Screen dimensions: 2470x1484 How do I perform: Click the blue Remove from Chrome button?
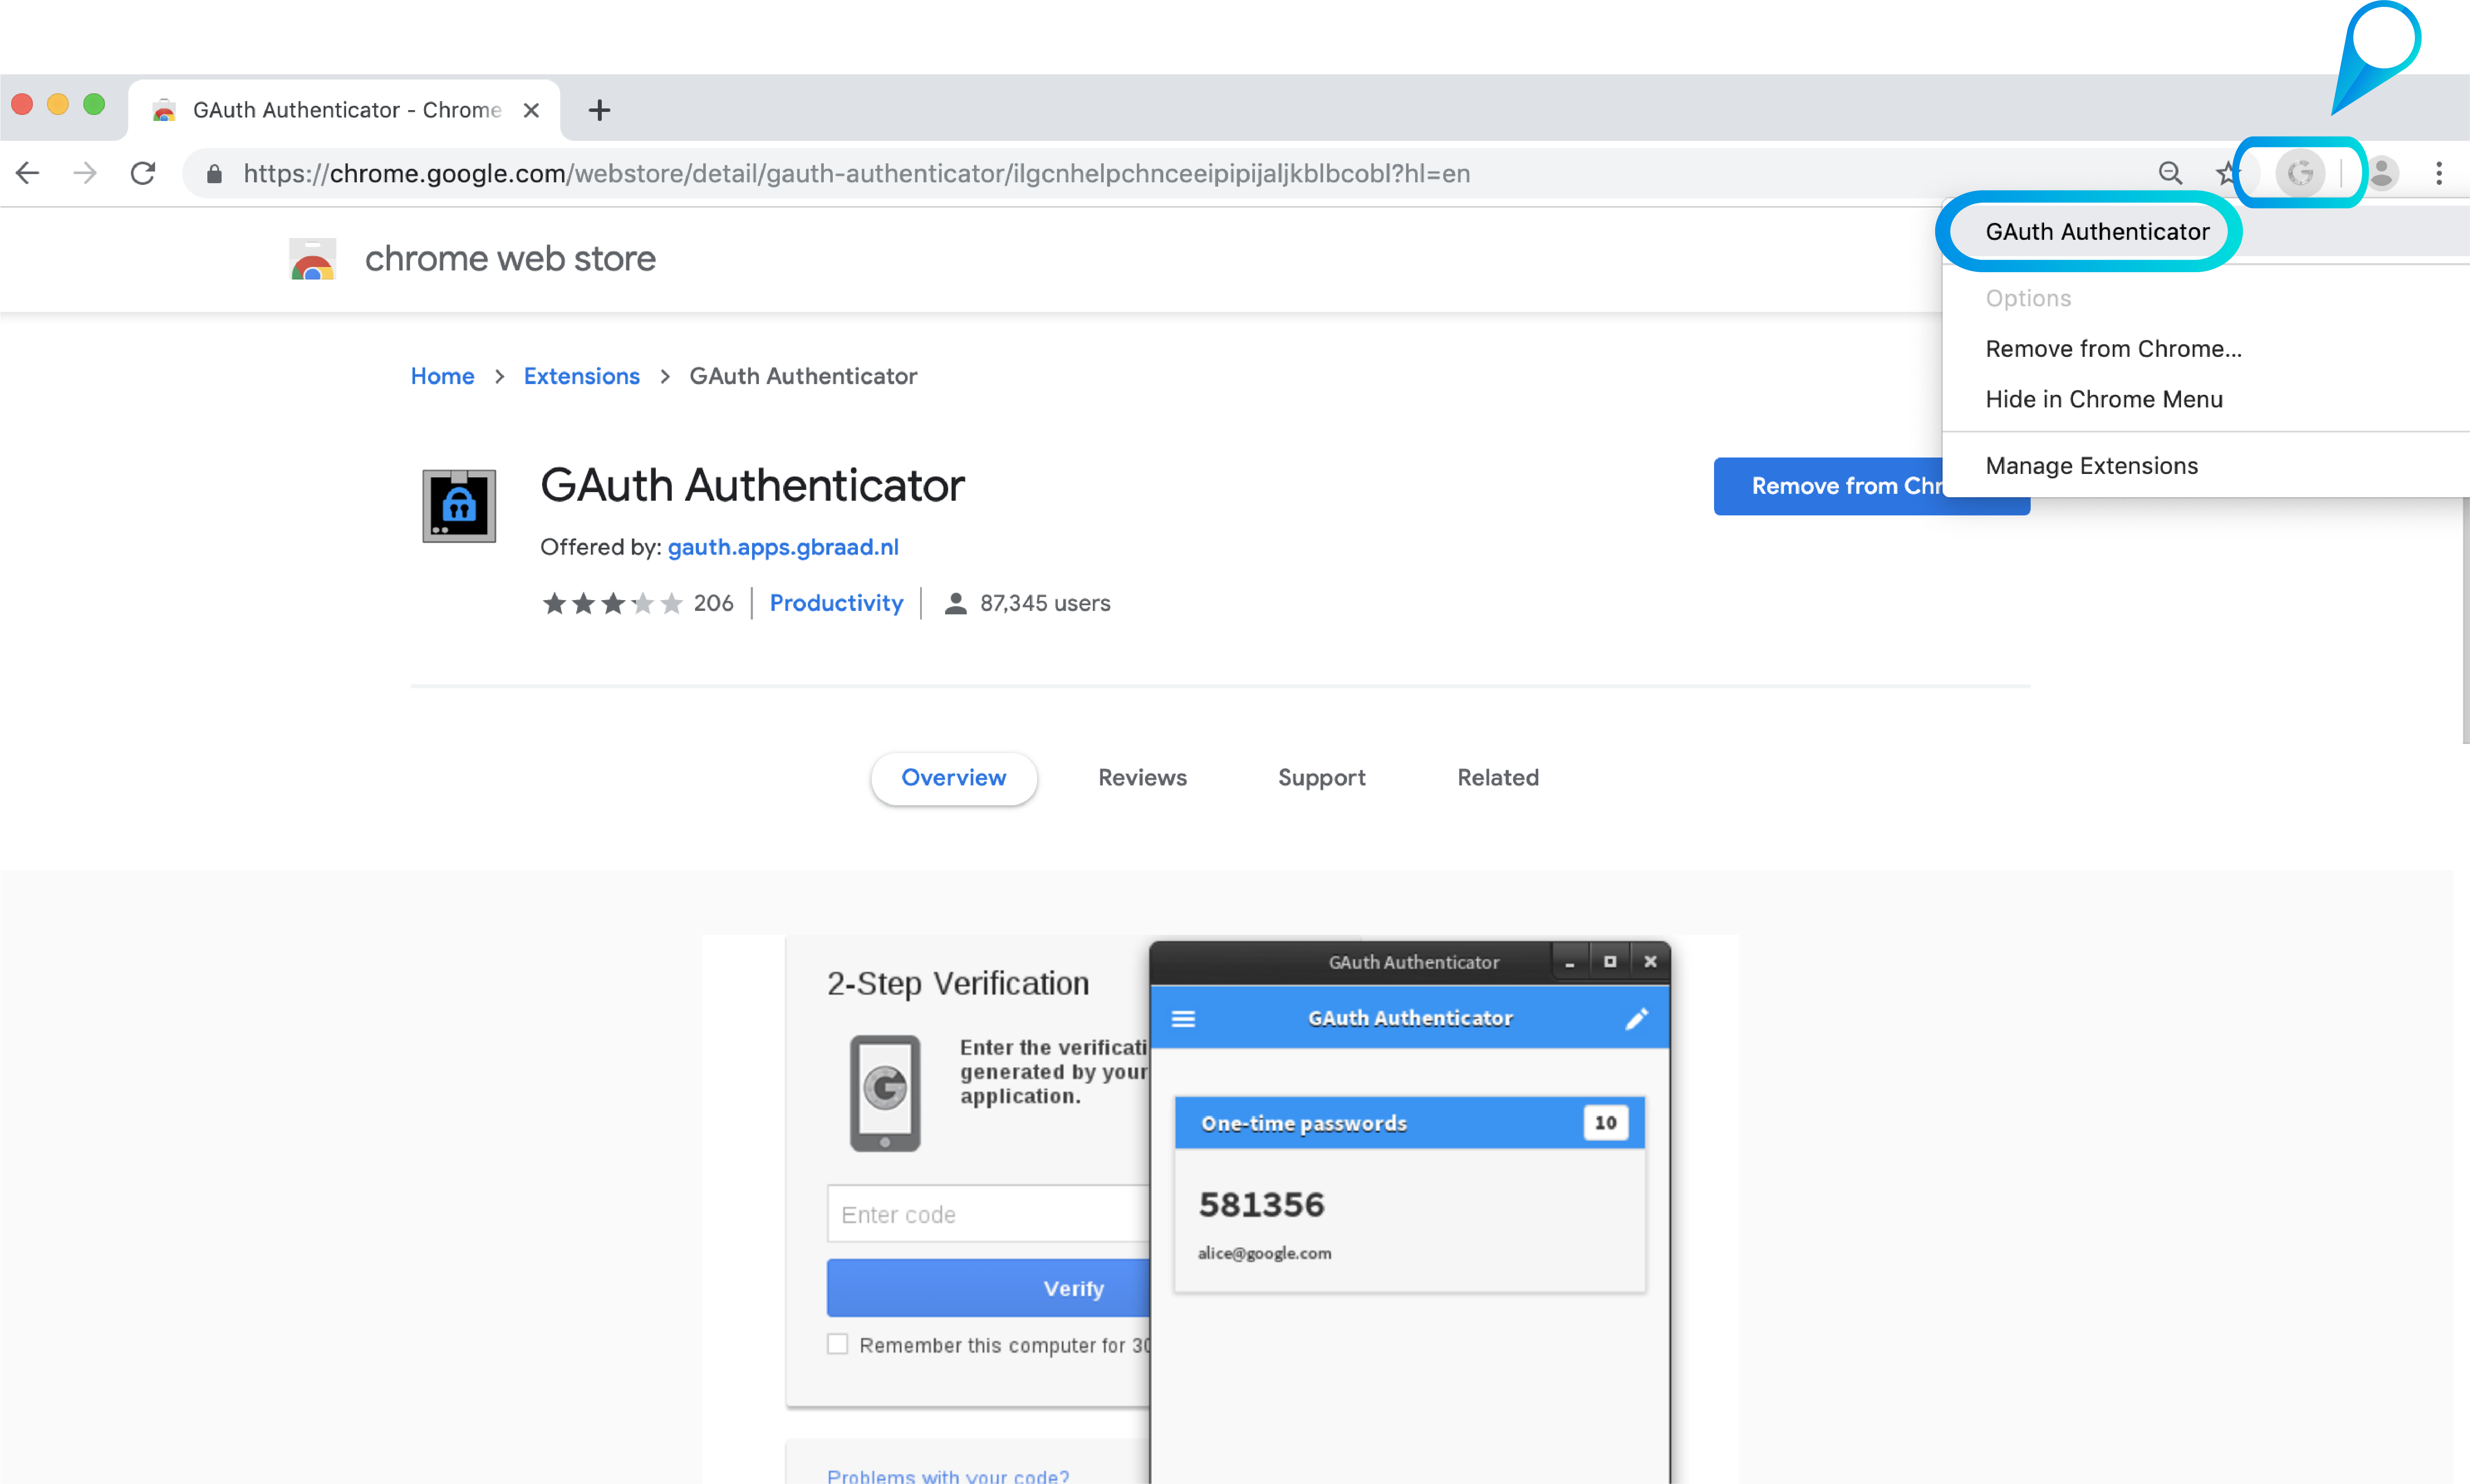click(1829, 487)
